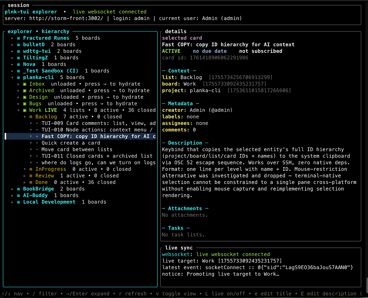Screen dimensions: 368x298
Task: Click the 'e edit title' footer hint
Action: [x=273, y=294]
